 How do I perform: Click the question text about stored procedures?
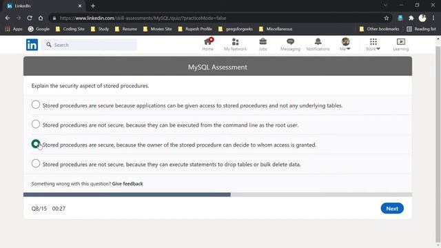pos(90,85)
